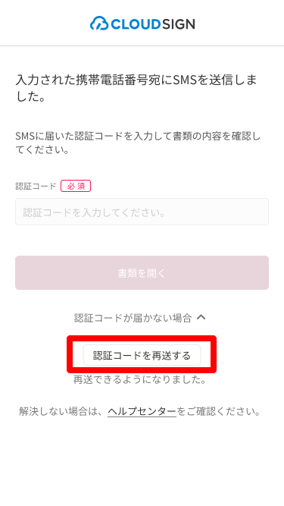Click the しました。 second heading line
Image resolution: width=284 pixels, height=506 pixels.
[x=31, y=96]
